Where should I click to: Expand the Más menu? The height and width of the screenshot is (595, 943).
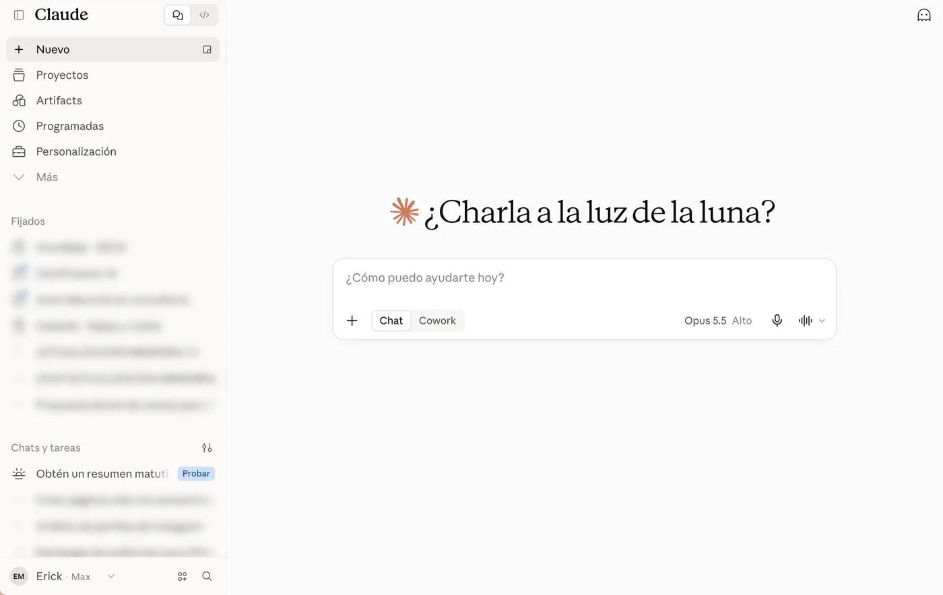point(113,177)
